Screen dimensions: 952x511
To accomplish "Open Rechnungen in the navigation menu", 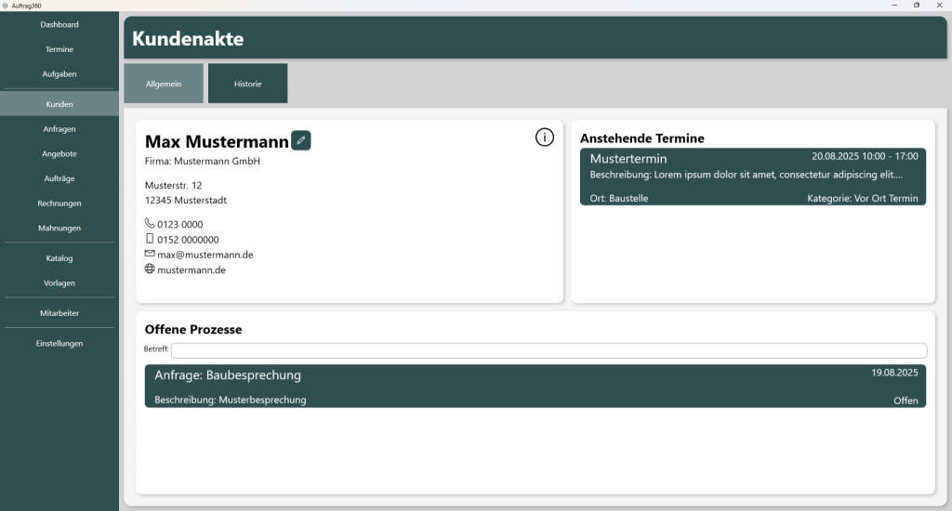I will coord(59,203).
